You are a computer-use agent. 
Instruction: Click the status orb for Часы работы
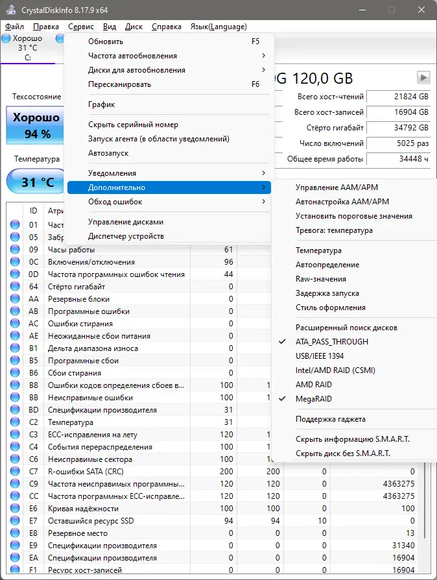[16, 250]
